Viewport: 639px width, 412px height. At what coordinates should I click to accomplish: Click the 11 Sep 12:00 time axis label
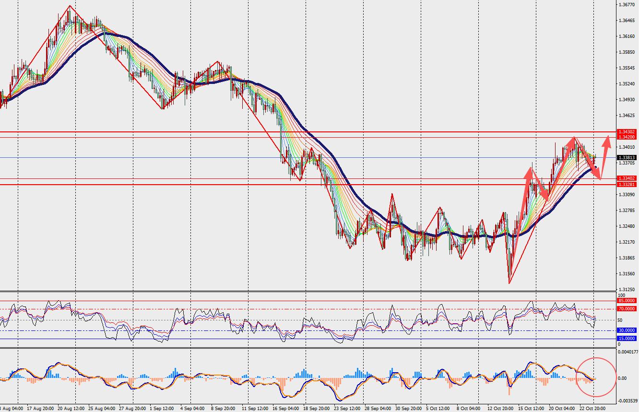255,408
